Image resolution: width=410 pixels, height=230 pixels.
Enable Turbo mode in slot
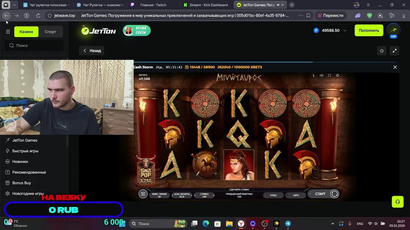click(273, 195)
